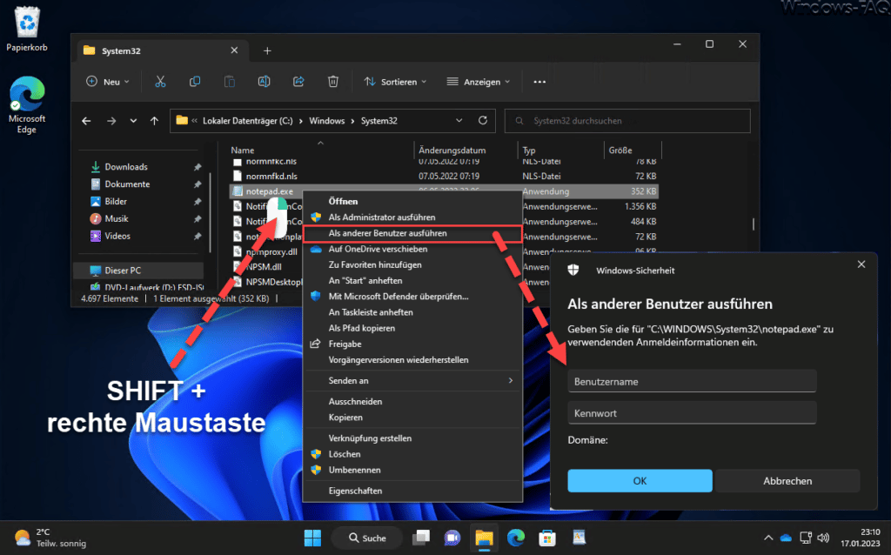This screenshot has width=891, height=555.
Task: Click Lokaler Datenträger (C:) breadcrumb
Action: tap(248, 121)
